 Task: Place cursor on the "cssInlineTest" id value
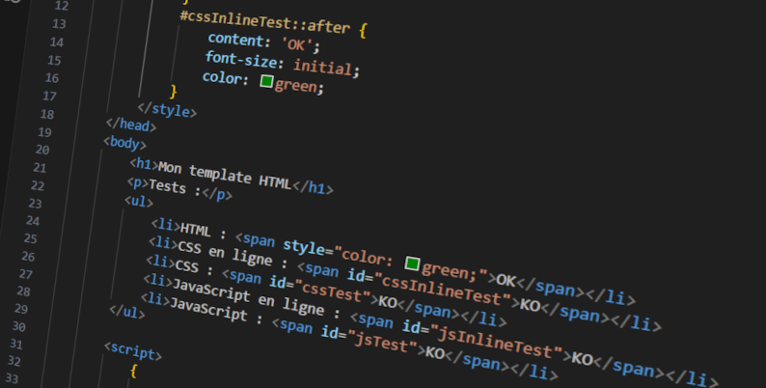(x=443, y=287)
